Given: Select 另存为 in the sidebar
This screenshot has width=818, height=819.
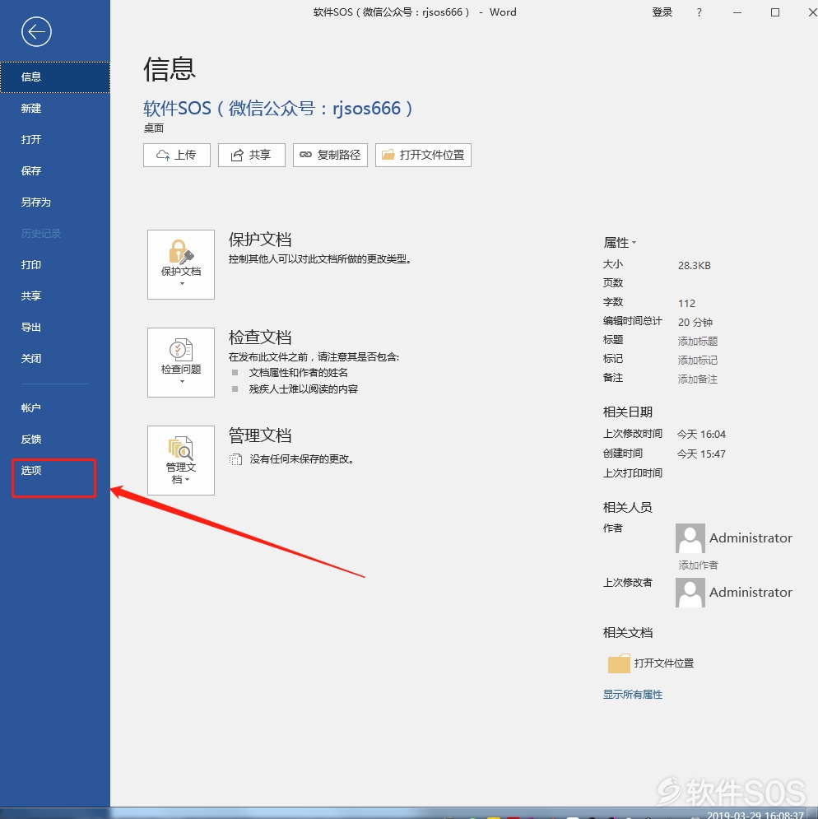Looking at the screenshot, I should click(55, 202).
